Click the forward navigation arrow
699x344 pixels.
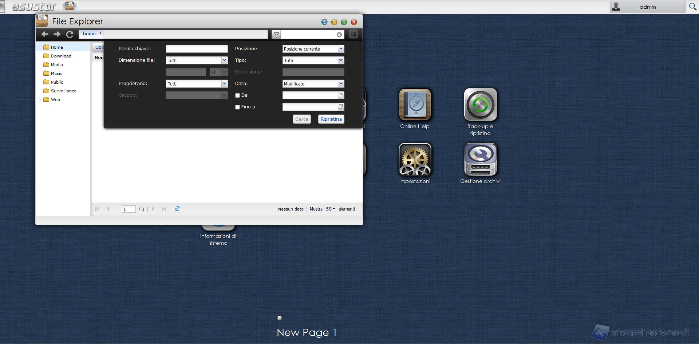57,34
